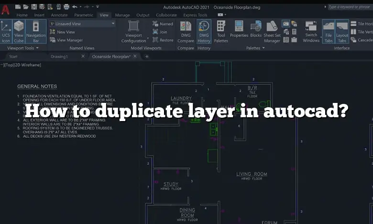The image size is (373, 224).
Task: Click the New View button
Action: pyautogui.click(x=66, y=32)
